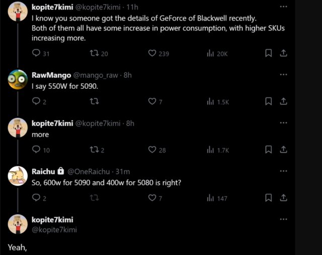Bookmark the Blackwell power consumption tweet
This screenshot has height=255, width=322.
click(269, 53)
